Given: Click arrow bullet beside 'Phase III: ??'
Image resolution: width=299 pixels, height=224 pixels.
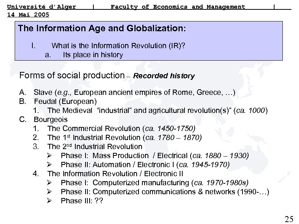Looking at the screenshot, I should click(49, 201).
